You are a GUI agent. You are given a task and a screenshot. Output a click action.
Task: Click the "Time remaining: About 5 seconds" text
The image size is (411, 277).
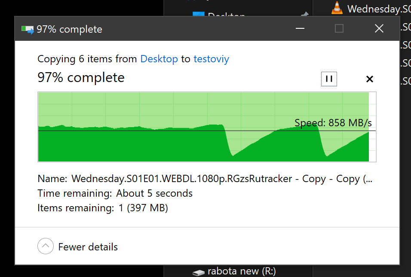115,193
